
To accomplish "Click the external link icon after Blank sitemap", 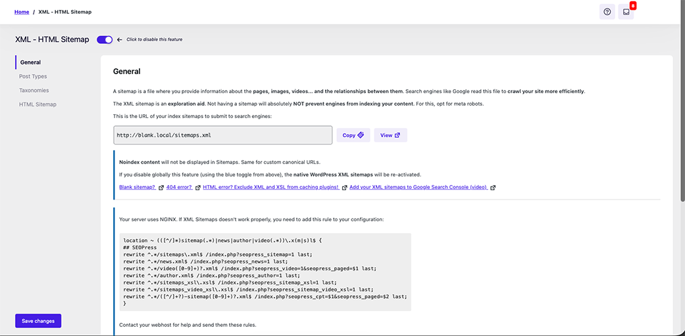I will point(161,188).
